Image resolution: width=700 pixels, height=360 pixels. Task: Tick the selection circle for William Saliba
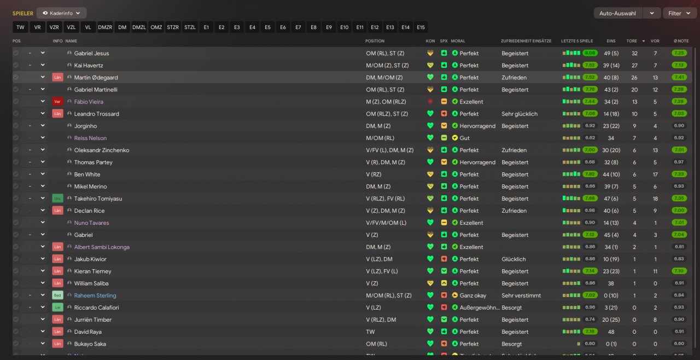tap(16, 283)
